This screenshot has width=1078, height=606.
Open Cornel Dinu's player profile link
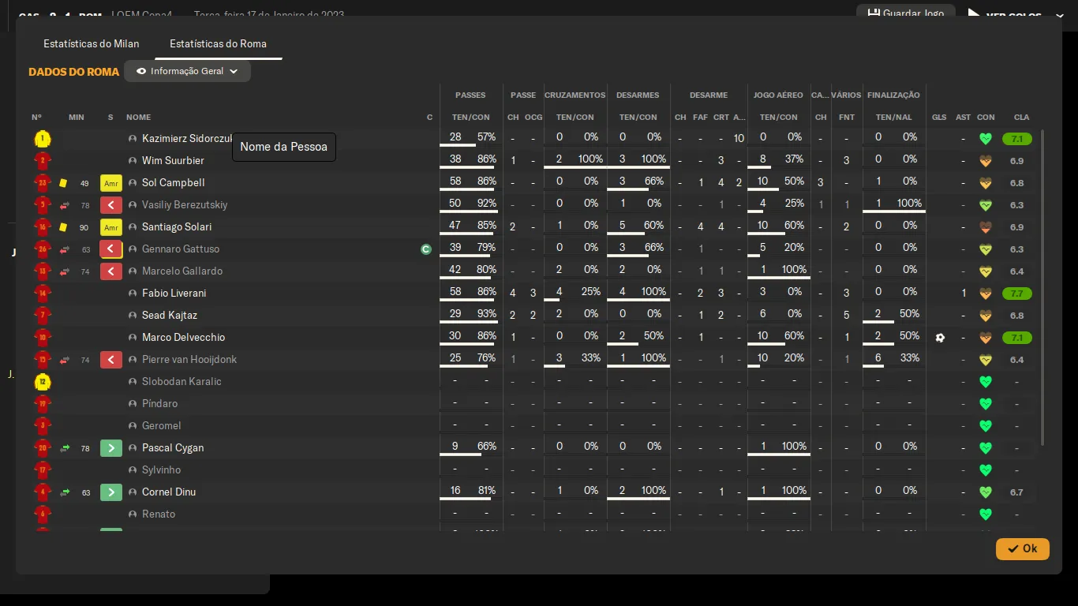(169, 492)
